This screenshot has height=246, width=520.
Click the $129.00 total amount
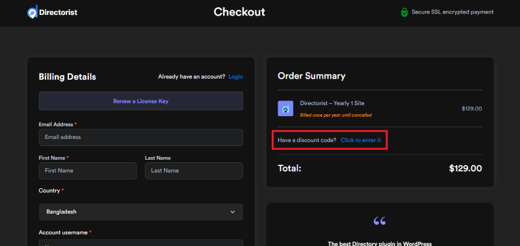(465, 169)
